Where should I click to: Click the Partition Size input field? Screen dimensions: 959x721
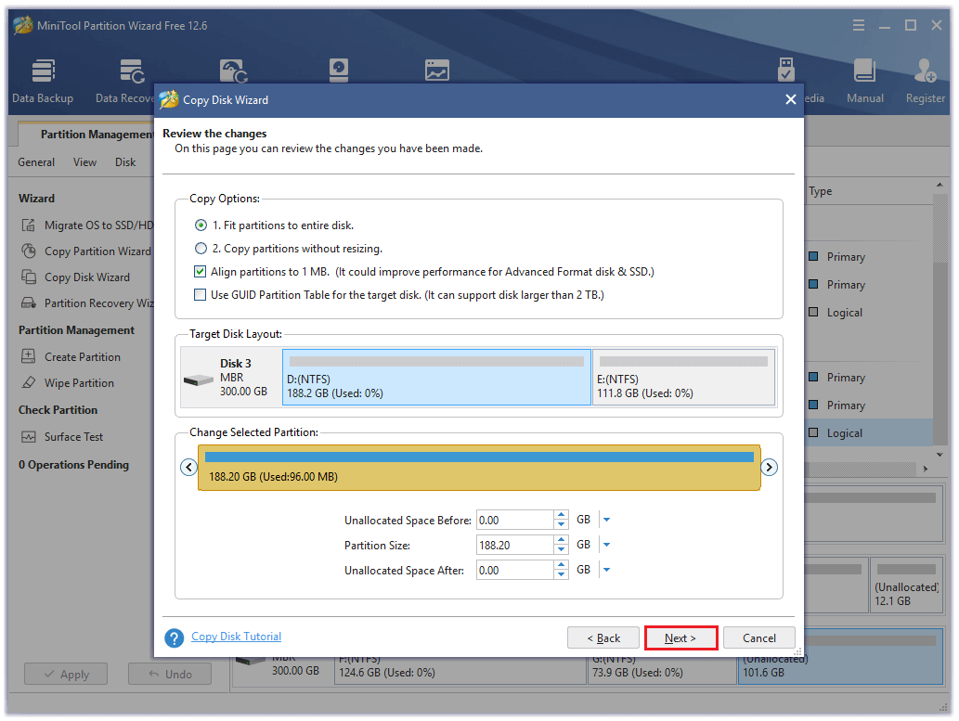(515, 545)
